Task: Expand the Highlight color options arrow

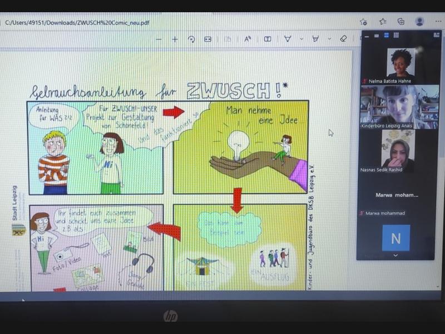Action: point(329,40)
